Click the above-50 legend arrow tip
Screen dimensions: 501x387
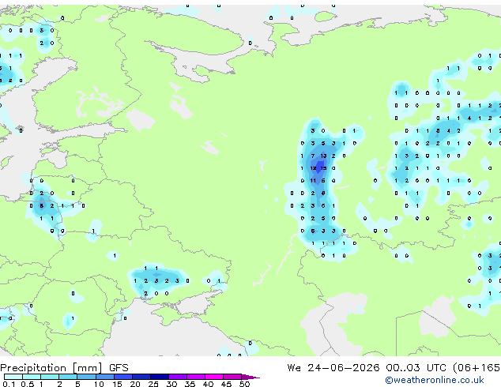coord(250,377)
